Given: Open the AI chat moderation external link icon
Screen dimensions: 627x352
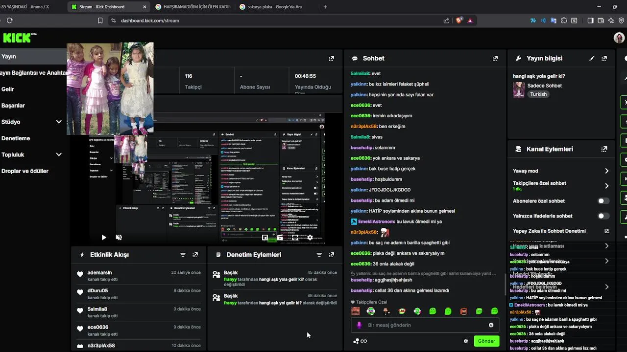Looking at the screenshot, I should [606, 231].
